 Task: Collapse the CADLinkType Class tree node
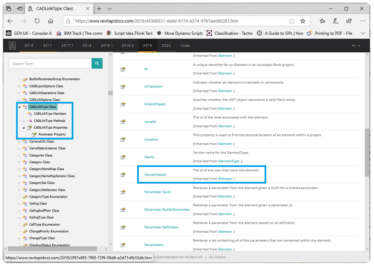[19, 107]
